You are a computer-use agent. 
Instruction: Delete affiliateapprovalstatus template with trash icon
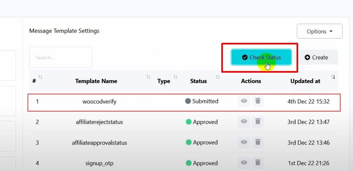click(x=258, y=142)
